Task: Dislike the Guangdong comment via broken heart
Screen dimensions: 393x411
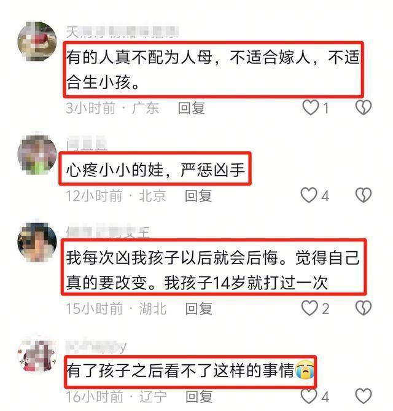Action: [x=364, y=108]
